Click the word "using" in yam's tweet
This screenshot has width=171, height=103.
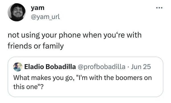tap(31, 35)
